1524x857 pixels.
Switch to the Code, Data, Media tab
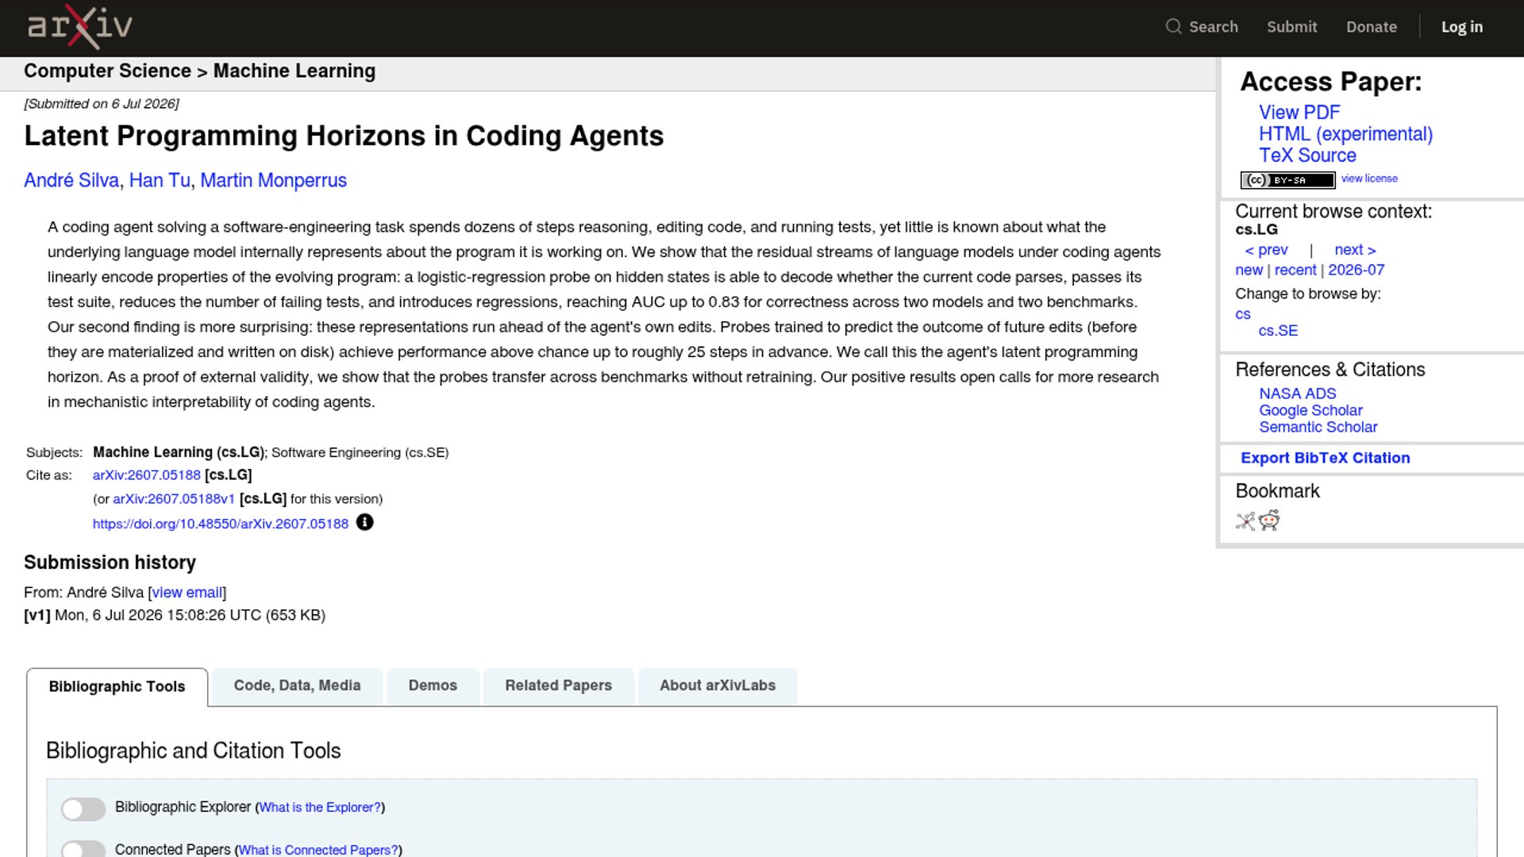click(x=297, y=686)
